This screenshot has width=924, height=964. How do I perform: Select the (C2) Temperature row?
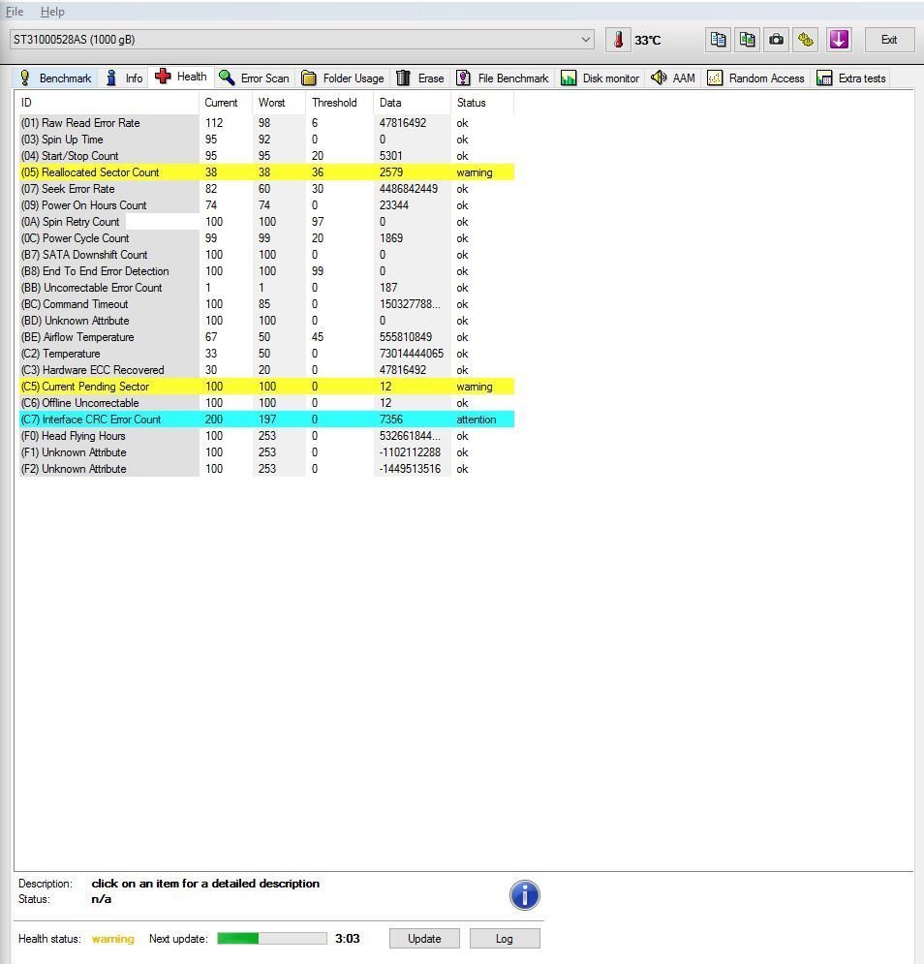click(266, 354)
